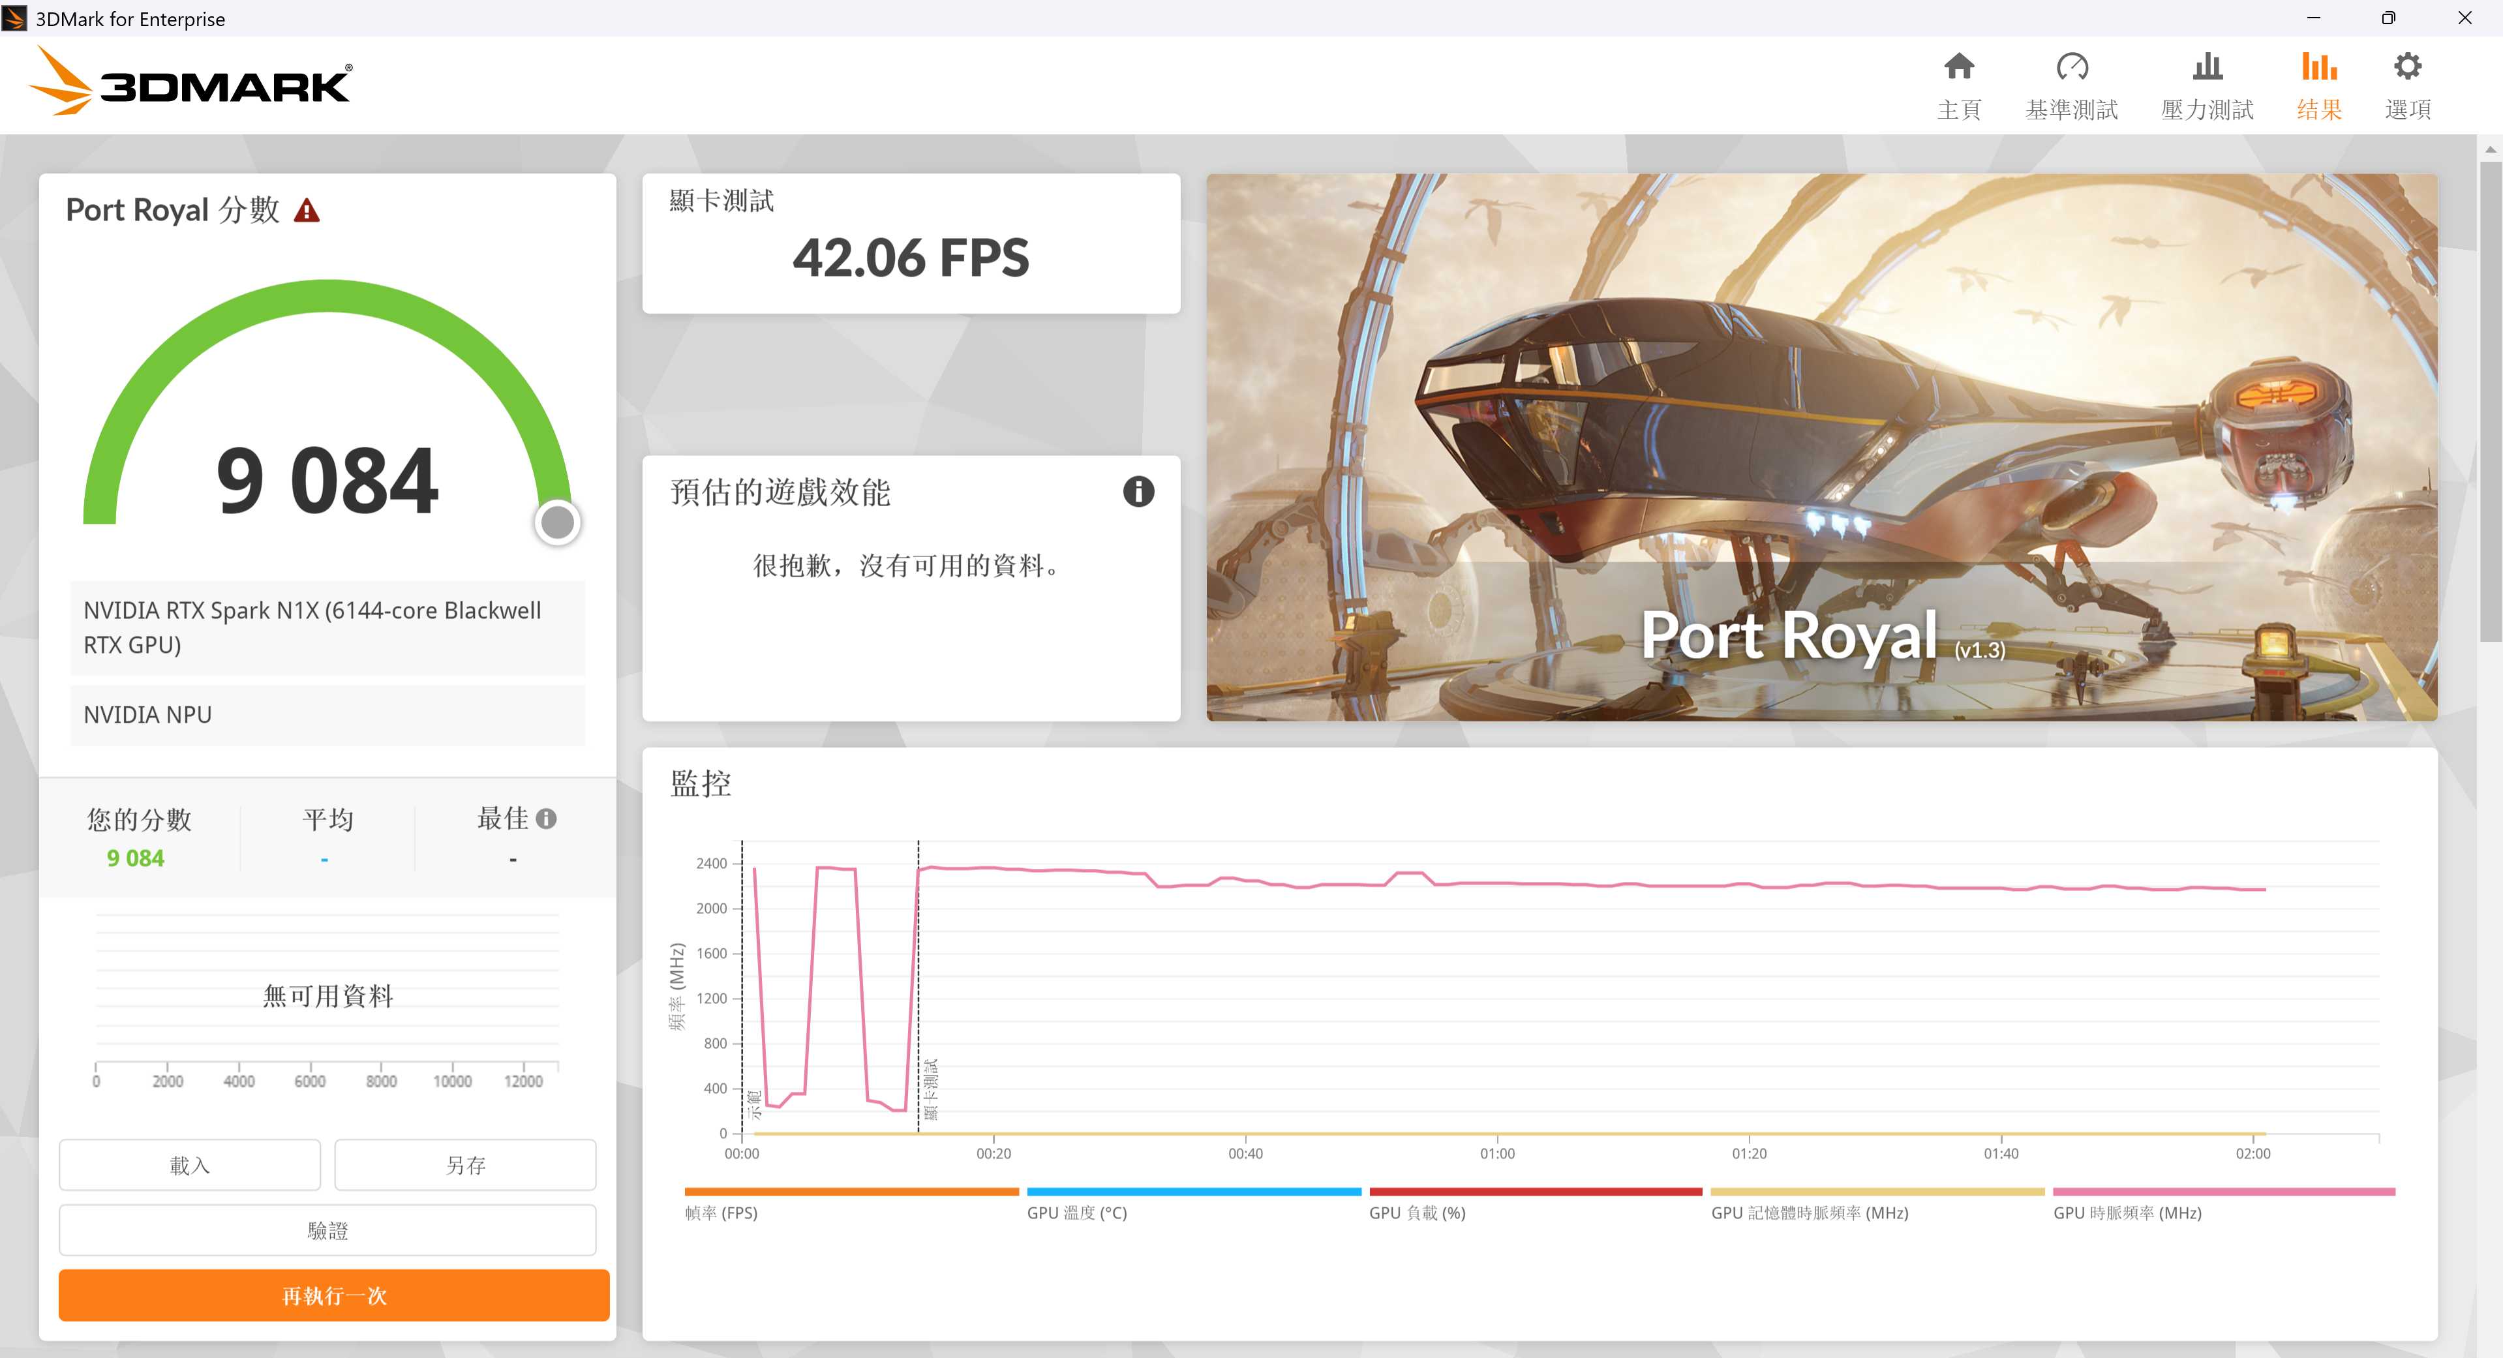Restore down the 3DMark window
This screenshot has height=1358, width=2503.
pyautogui.click(x=2388, y=18)
